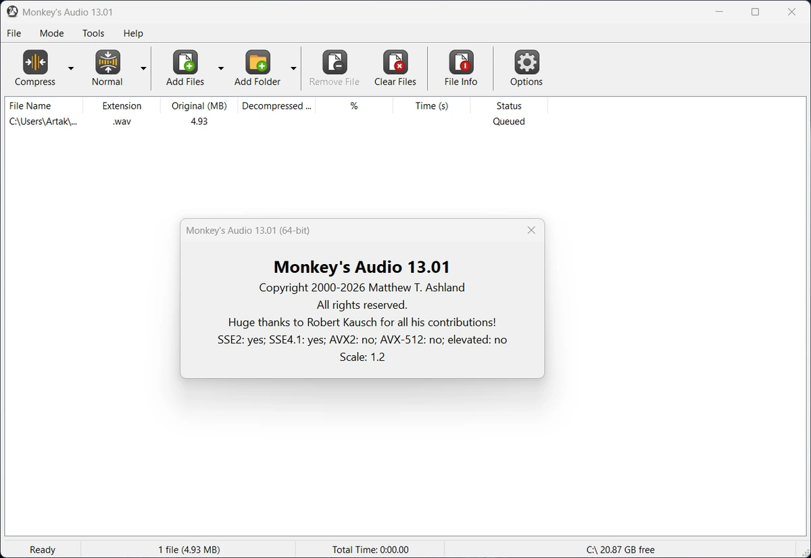
Task: Click the .wav extension cell
Action: 122,122
